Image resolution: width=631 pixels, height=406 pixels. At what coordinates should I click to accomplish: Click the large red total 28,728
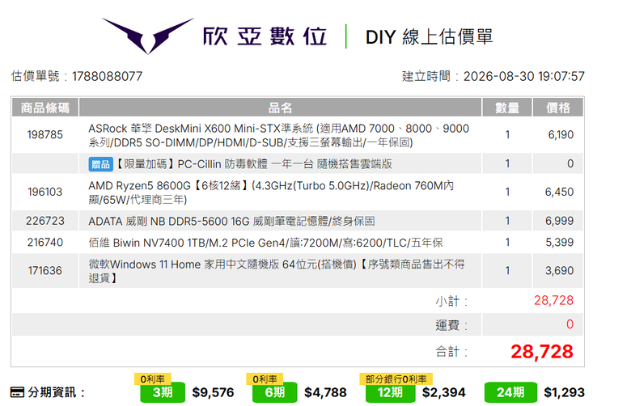click(x=542, y=352)
